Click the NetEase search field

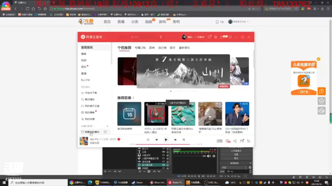(144, 37)
